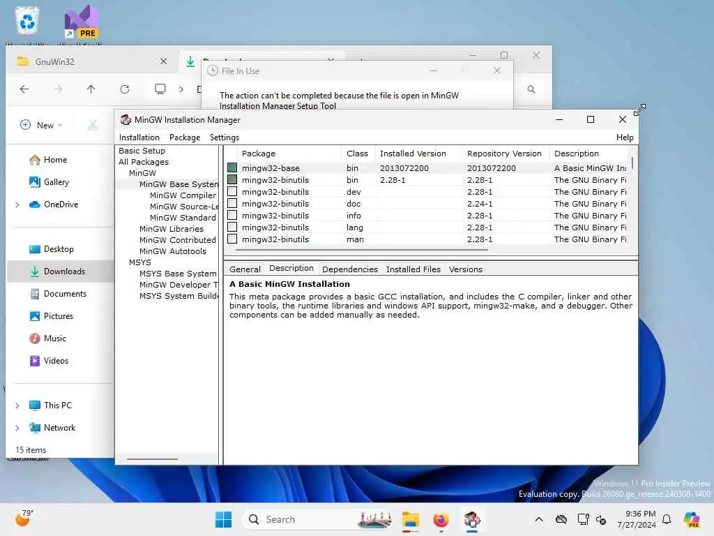Toggle mingw32-binutils bin package checkbox
Image resolution: width=714 pixels, height=536 pixels.
coord(232,179)
